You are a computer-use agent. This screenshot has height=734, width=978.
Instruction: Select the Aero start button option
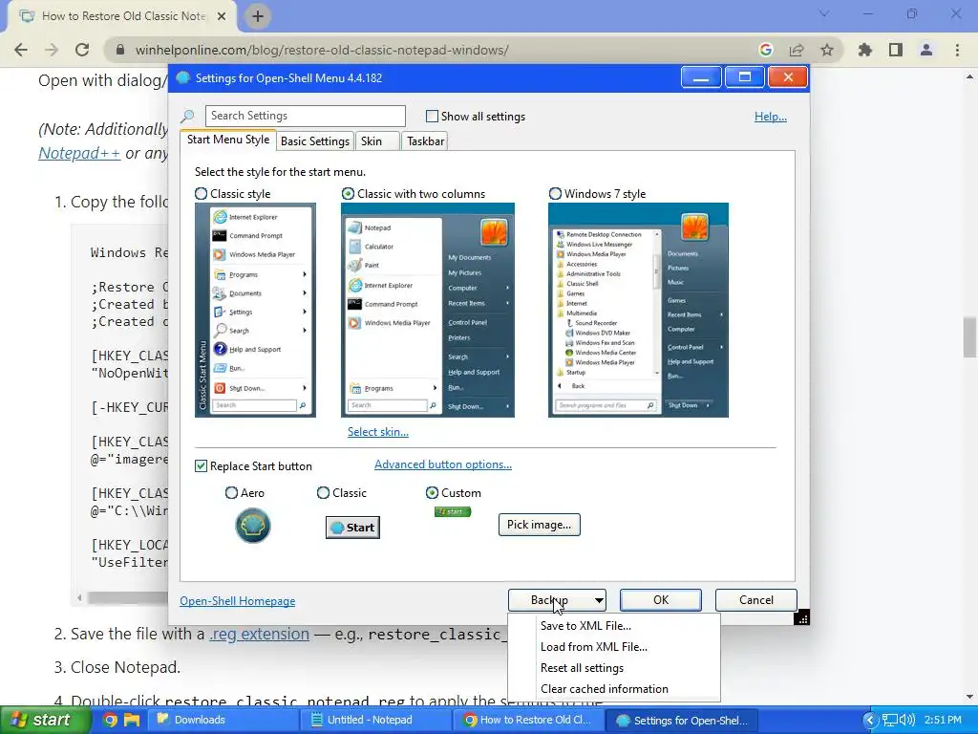231,493
